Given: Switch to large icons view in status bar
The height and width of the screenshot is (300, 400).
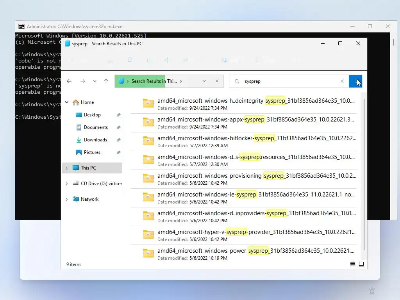Looking at the screenshot, I should click(x=361, y=264).
